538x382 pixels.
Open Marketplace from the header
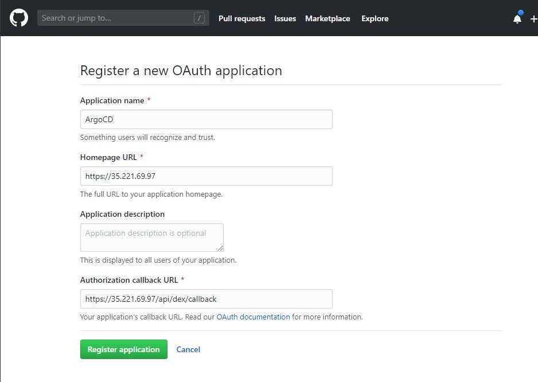click(x=328, y=18)
